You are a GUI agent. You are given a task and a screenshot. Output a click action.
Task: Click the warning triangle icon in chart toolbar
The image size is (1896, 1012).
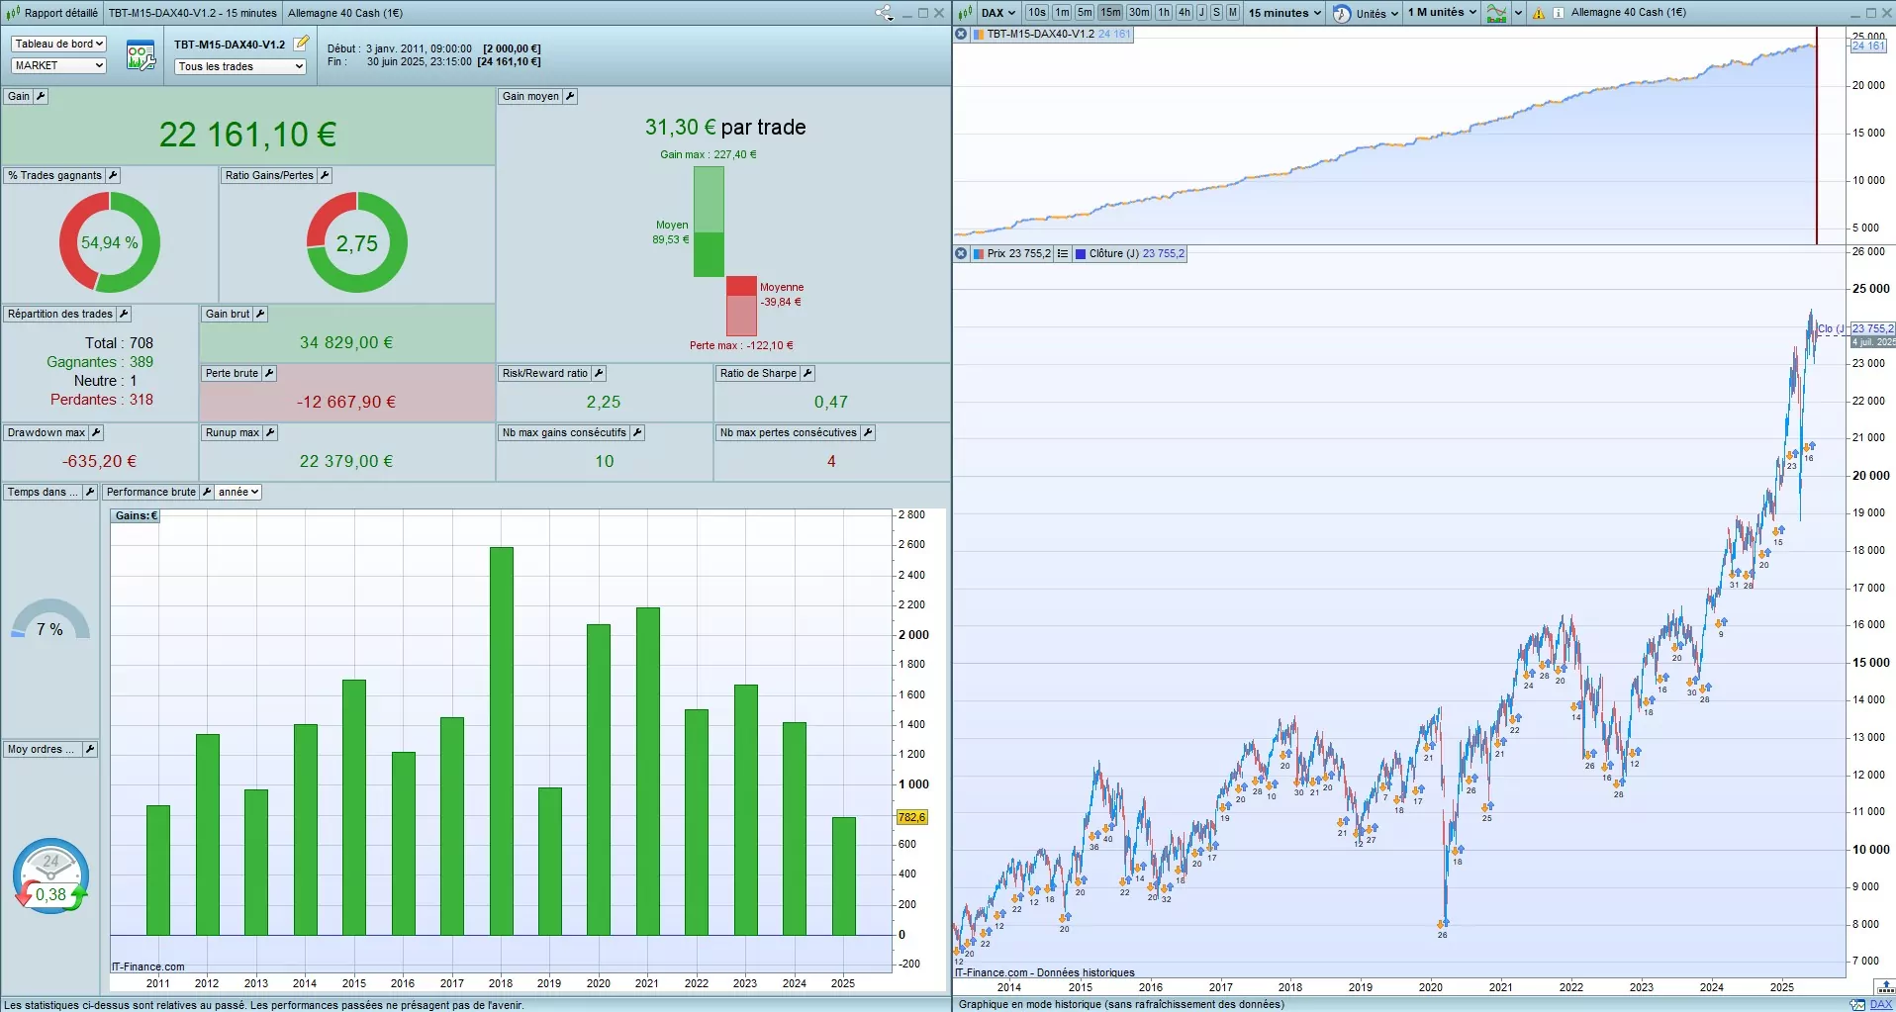click(1539, 13)
